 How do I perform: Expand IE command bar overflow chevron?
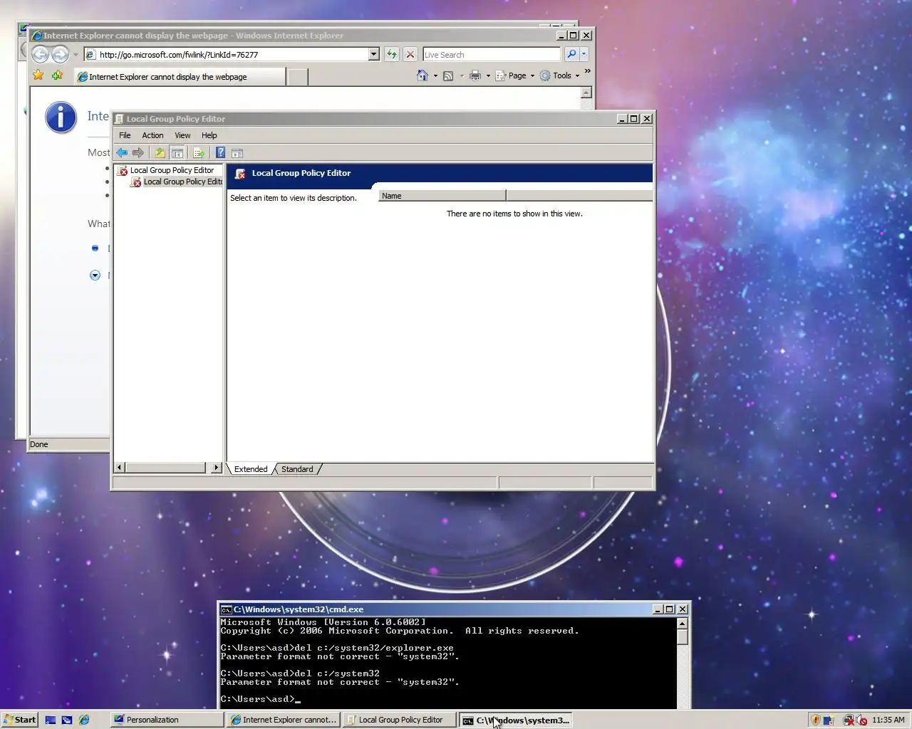(x=587, y=71)
